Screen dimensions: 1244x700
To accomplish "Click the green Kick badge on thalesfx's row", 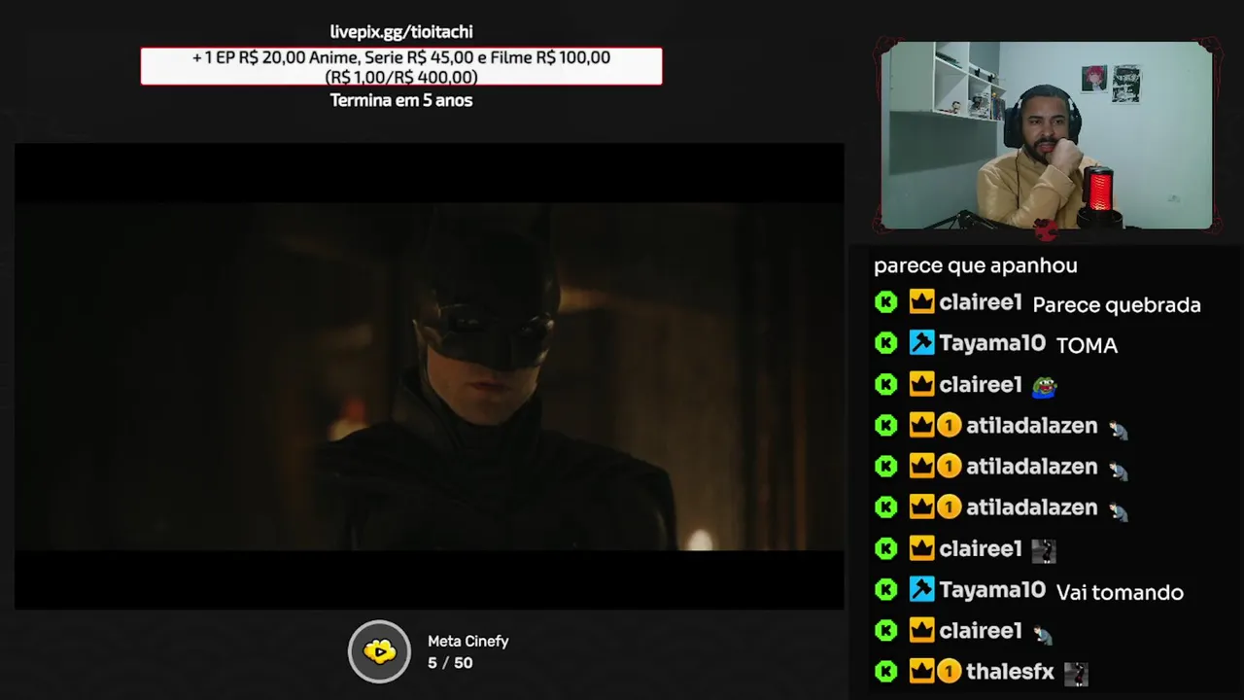I will click(x=885, y=671).
